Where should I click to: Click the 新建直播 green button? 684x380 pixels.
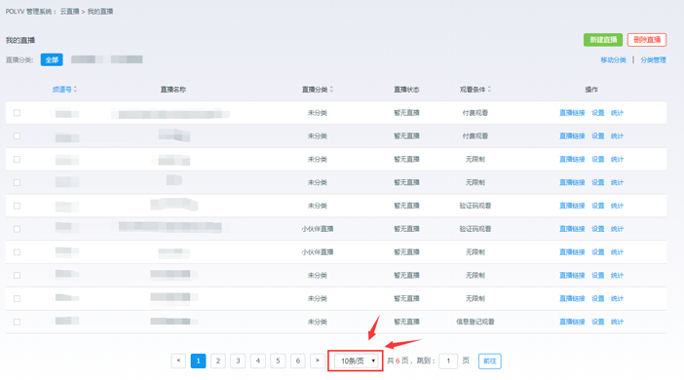pos(603,40)
